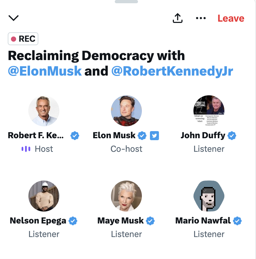Collapse the Space with the down chevron

point(14,18)
